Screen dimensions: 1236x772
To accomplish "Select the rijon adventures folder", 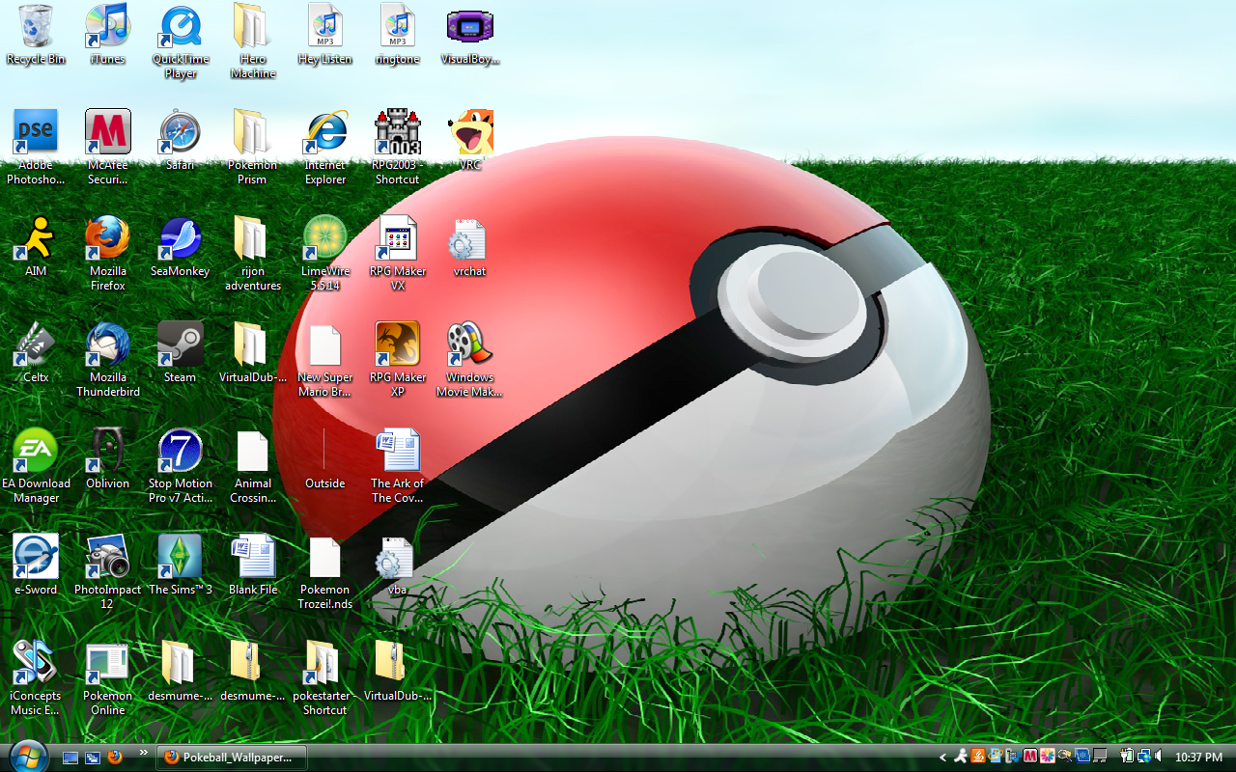I will coord(252,254).
